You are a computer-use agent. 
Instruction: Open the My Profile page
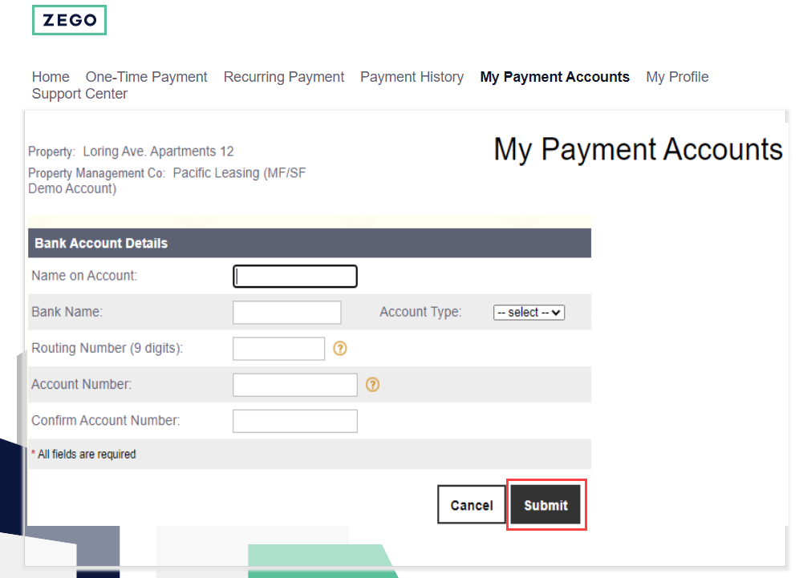[x=677, y=77]
